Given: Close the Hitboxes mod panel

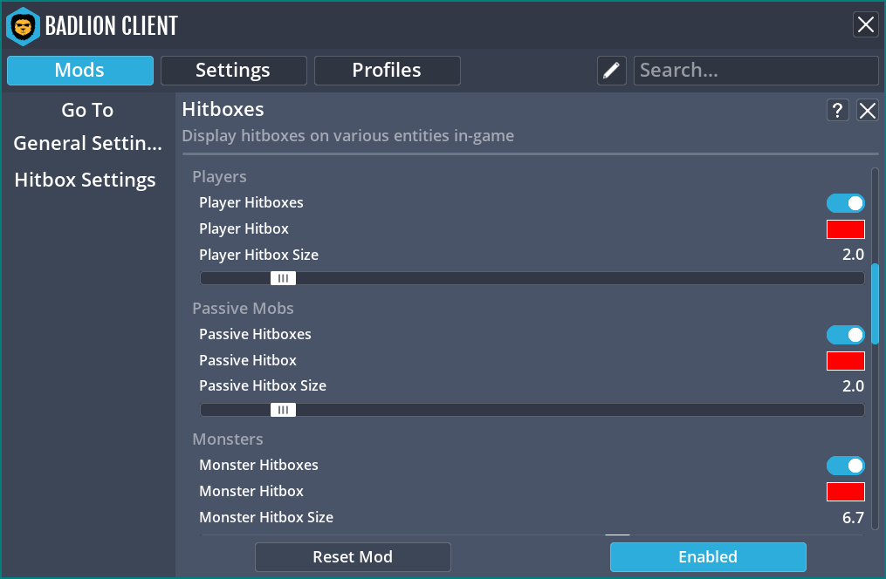Looking at the screenshot, I should (x=868, y=110).
